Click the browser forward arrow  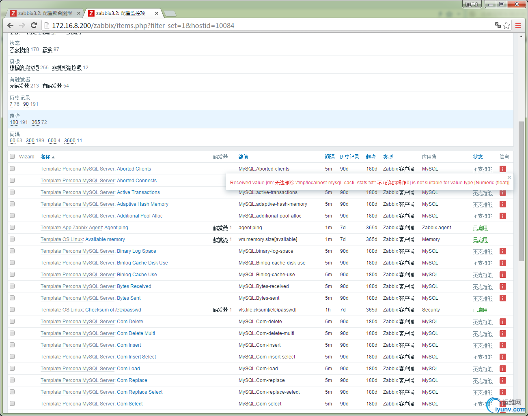(22, 25)
